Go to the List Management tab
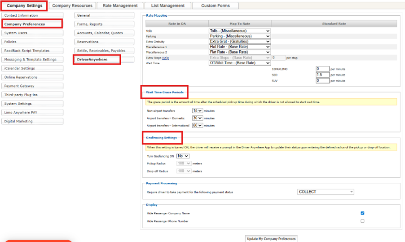This screenshot has height=242, width=405. pos(167,6)
